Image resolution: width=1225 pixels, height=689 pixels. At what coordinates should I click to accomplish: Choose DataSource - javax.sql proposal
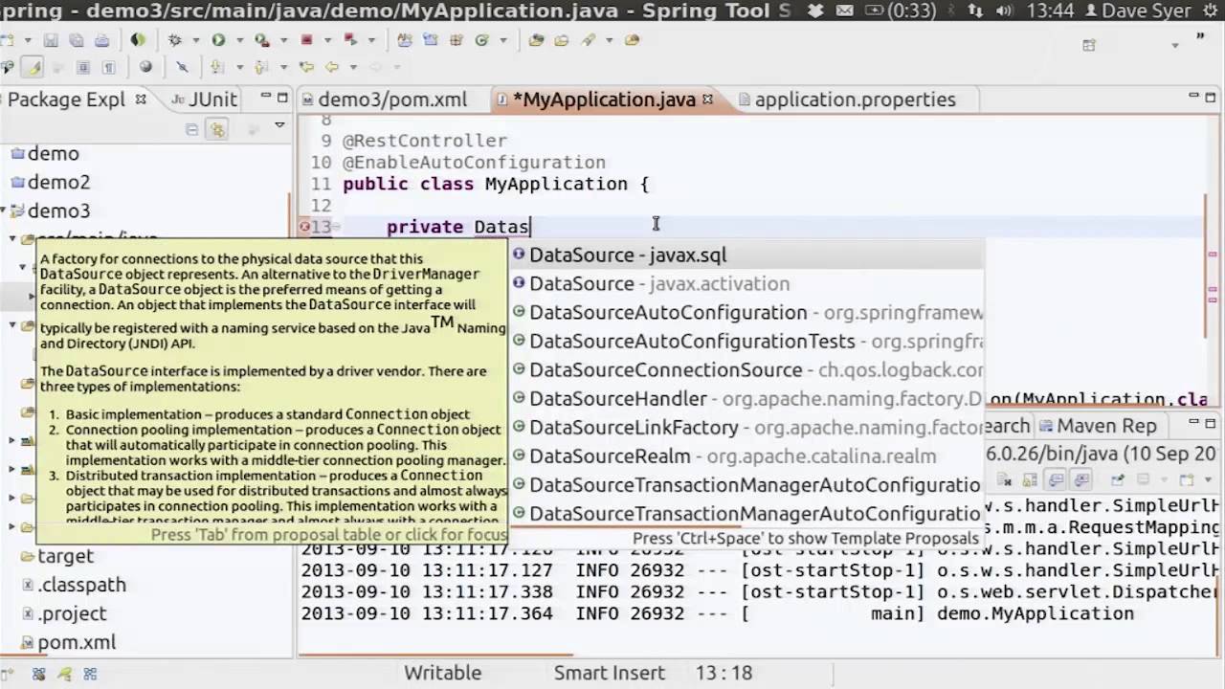click(746, 255)
